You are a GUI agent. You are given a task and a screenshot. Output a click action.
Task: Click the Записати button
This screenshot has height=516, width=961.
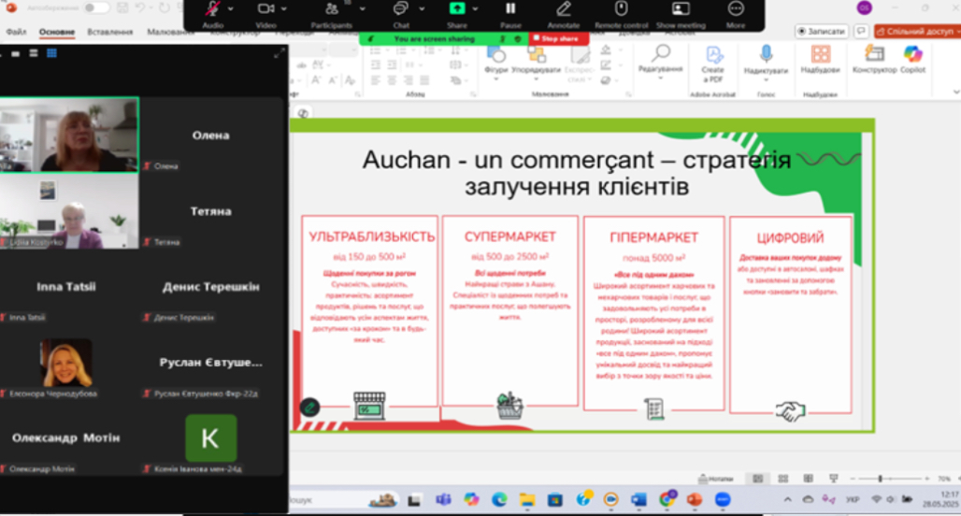point(822,31)
